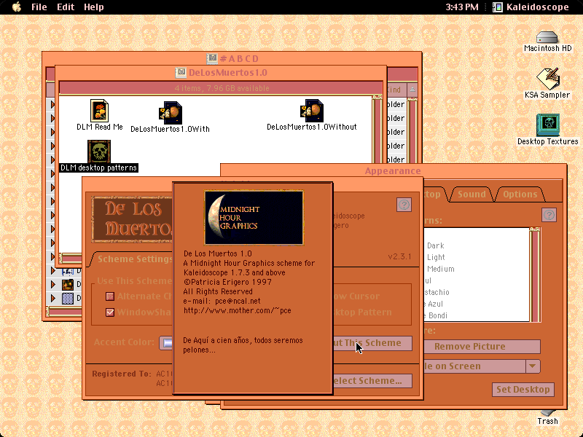Click the pce@ncal.net e-mail address
The height and width of the screenshot is (437, 583).
[238, 301]
